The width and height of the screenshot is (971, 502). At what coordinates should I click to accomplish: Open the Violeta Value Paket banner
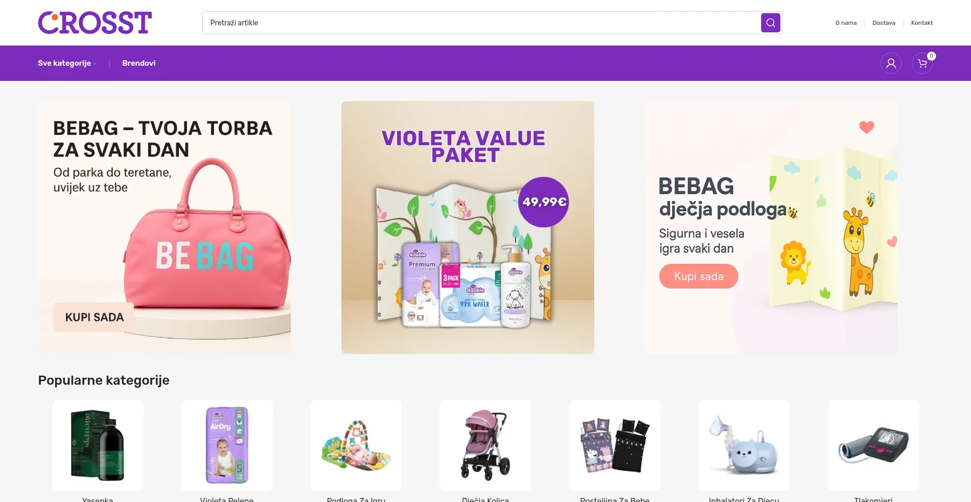coord(468,227)
